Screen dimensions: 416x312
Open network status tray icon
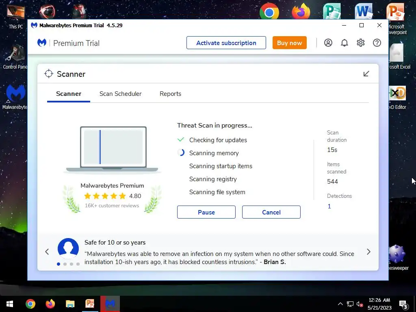click(x=350, y=304)
